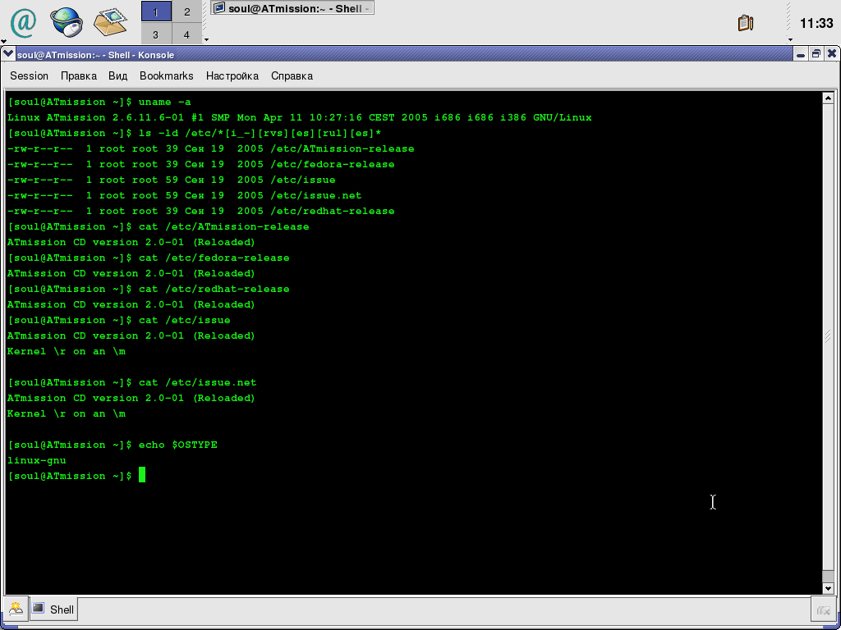The height and width of the screenshot is (630, 841).
Task: Maximize the Konsole window
Action: (816, 54)
